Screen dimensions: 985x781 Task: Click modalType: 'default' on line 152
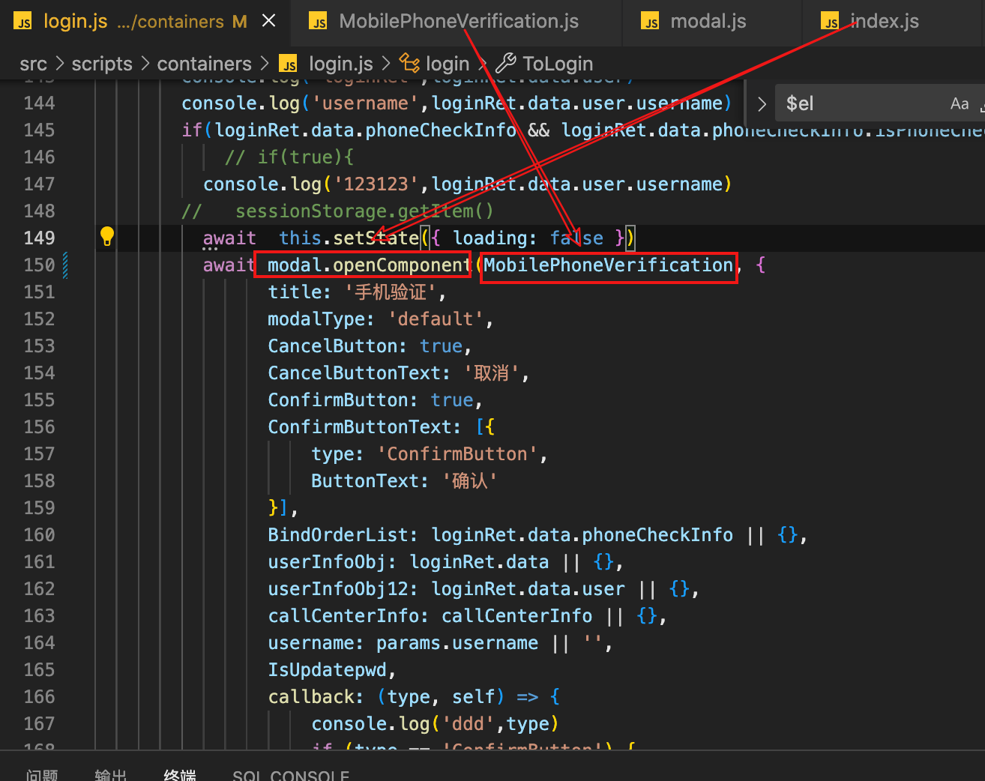381,319
